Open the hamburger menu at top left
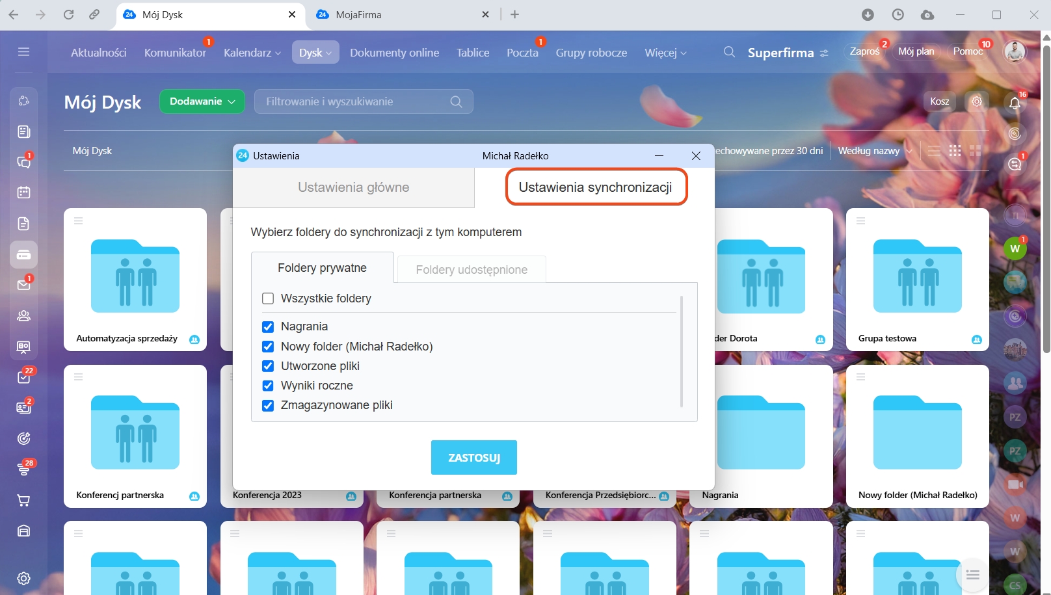Screen dimensions: 1051x595 [x=24, y=51]
